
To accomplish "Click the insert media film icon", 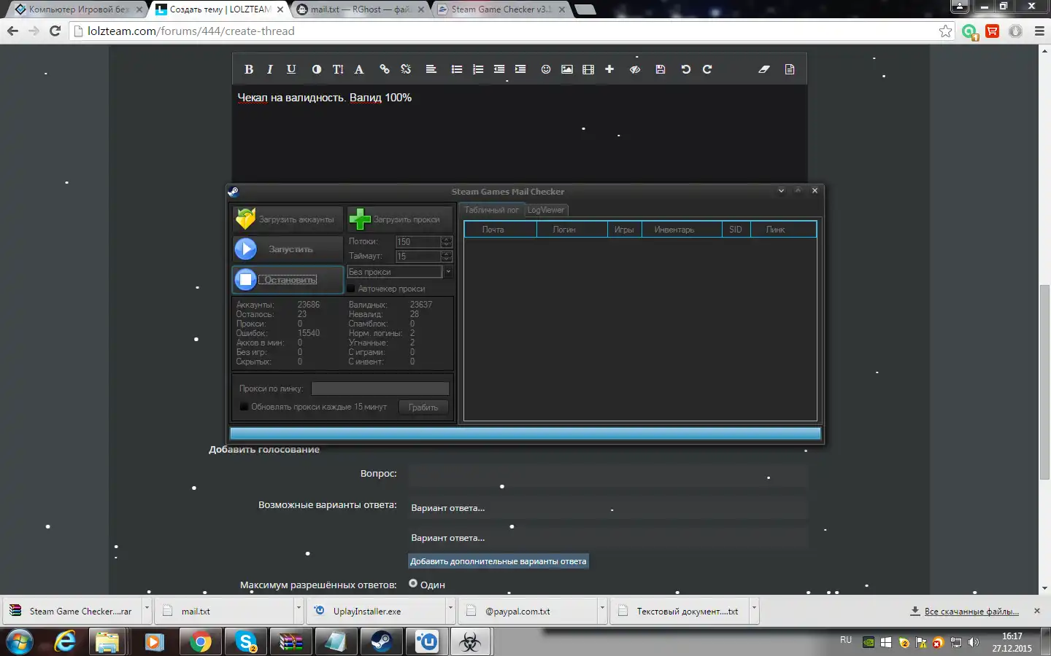I will (x=588, y=69).
